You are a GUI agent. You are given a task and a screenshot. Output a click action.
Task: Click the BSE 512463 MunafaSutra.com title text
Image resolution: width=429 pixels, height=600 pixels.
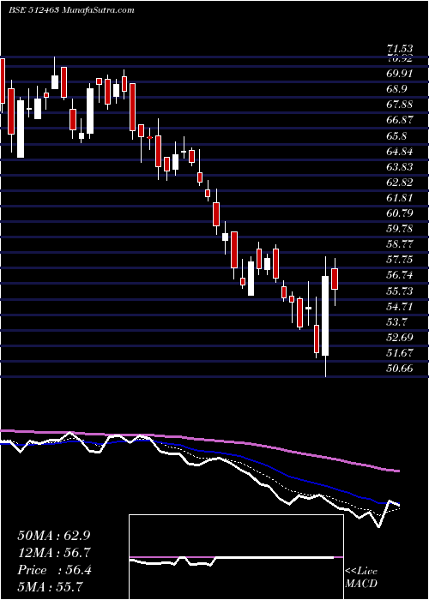click(71, 10)
